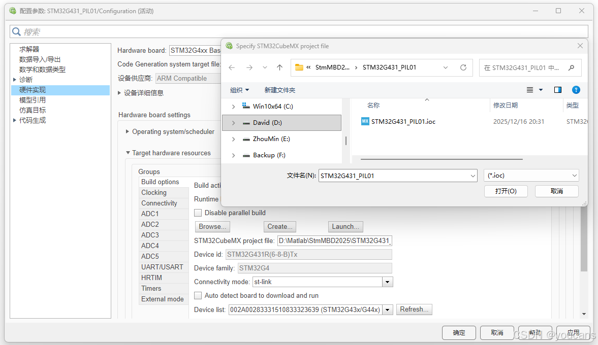Viewport: 598px width, 345px height.
Task: Open Connectivity mode st-link dropdown
Action: click(x=388, y=282)
